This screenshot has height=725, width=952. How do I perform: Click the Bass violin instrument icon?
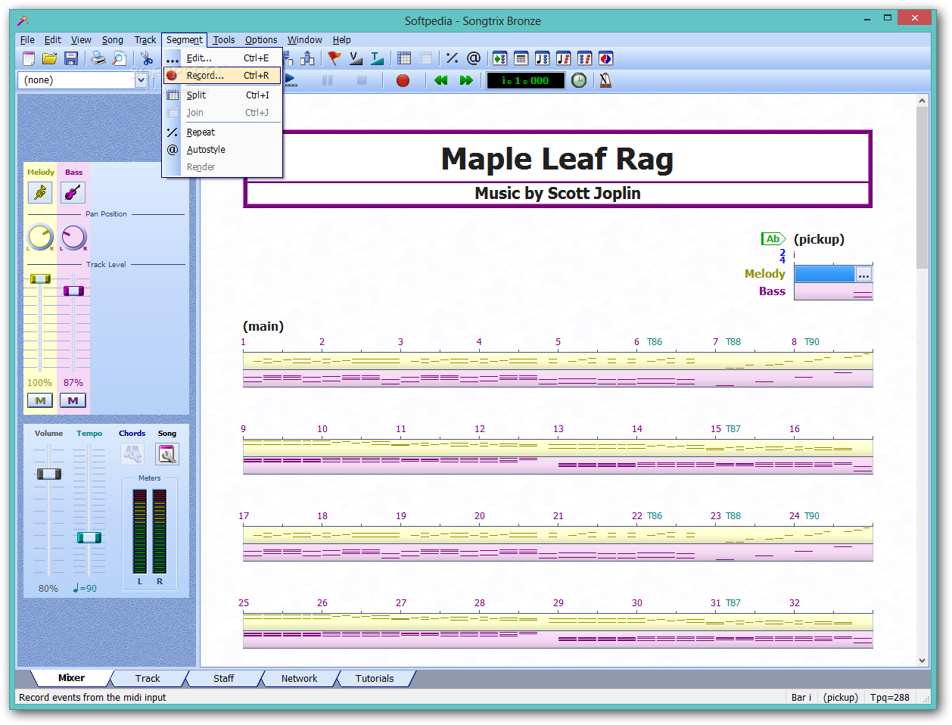(x=73, y=193)
